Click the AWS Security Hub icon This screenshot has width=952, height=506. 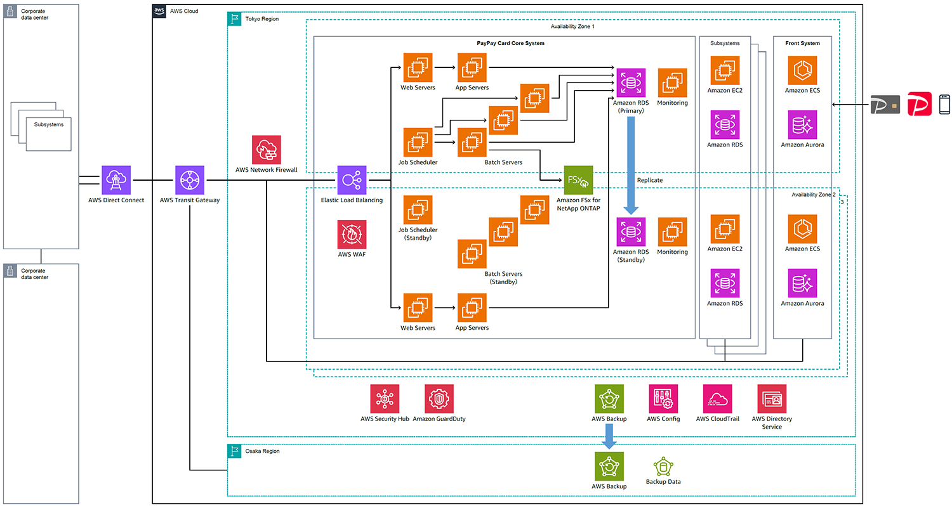tap(385, 399)
